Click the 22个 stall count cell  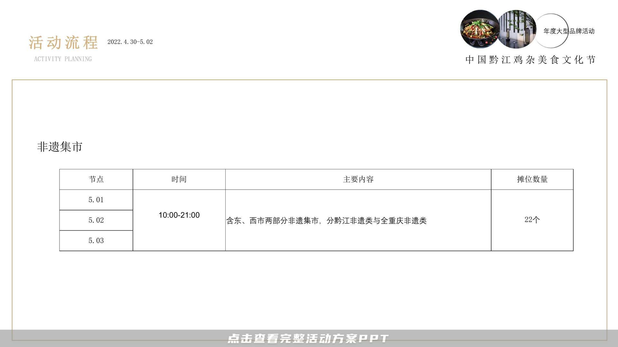[532, 220]
